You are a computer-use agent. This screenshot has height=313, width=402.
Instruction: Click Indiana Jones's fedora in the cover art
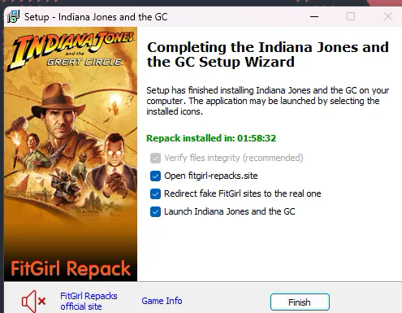point(58,100)
